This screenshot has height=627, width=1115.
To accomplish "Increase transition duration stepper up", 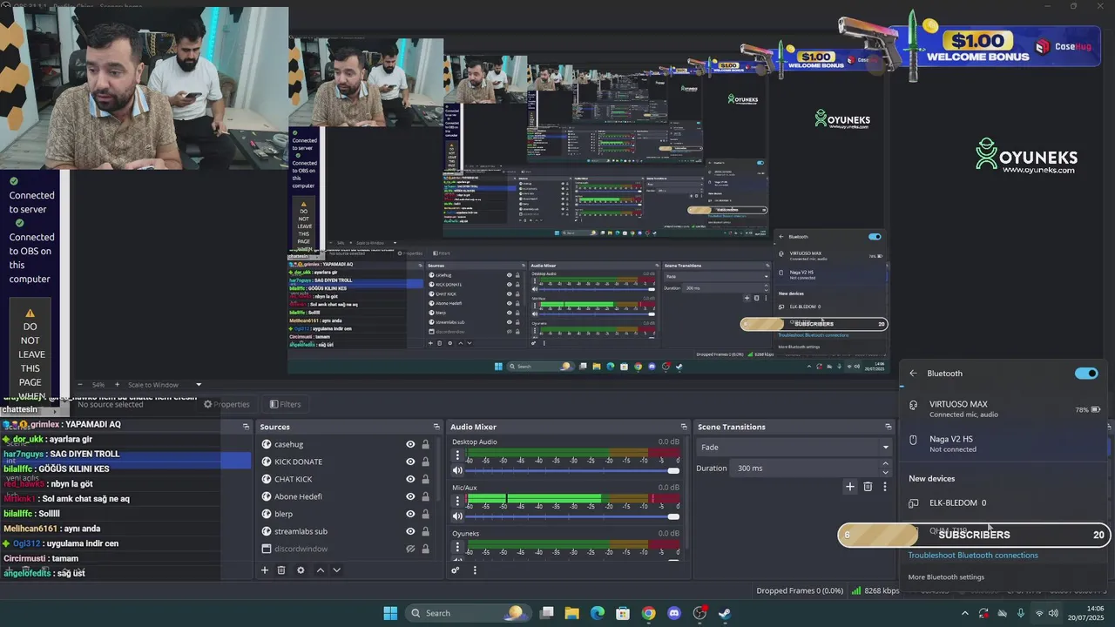I will [x=885, y=464].
